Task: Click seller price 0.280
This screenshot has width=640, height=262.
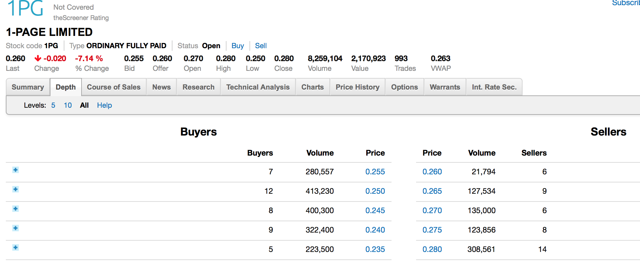Action: point(432,249)
